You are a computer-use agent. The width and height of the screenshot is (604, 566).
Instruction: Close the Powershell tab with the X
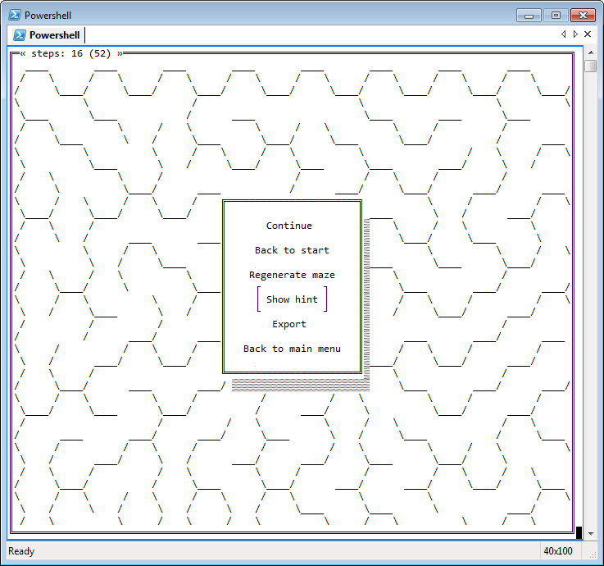click(588, 34)
